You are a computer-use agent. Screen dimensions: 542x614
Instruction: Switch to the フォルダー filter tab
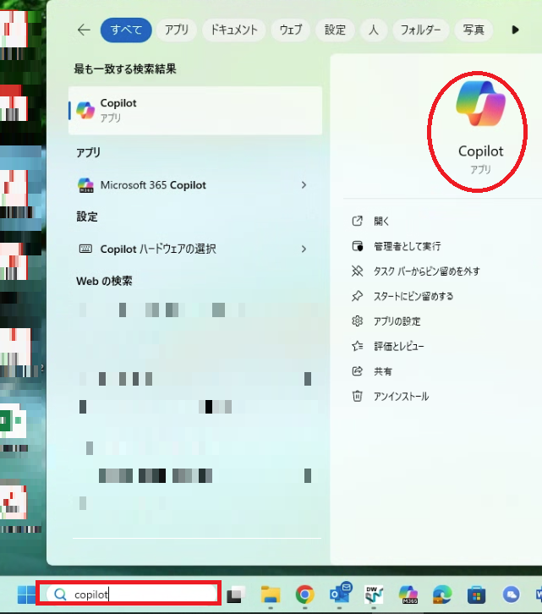(420, 30)
